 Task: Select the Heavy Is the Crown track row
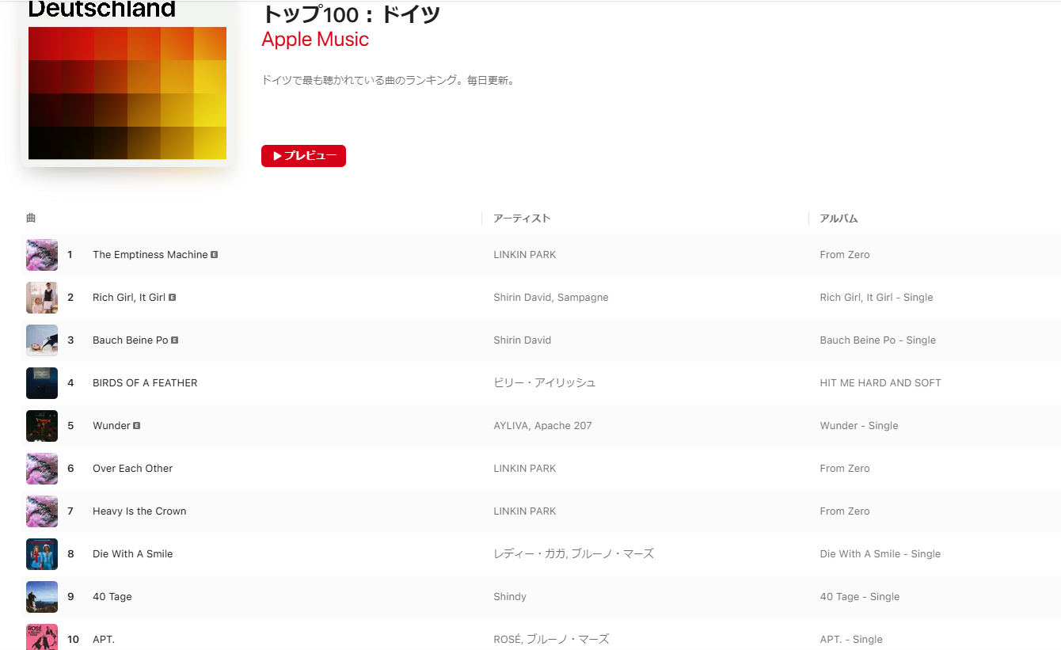pyautogui.click(x=541, y=511)
